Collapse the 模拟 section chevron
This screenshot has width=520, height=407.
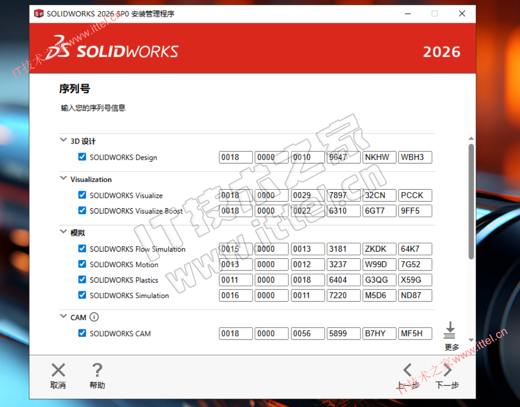pos(63,232)
